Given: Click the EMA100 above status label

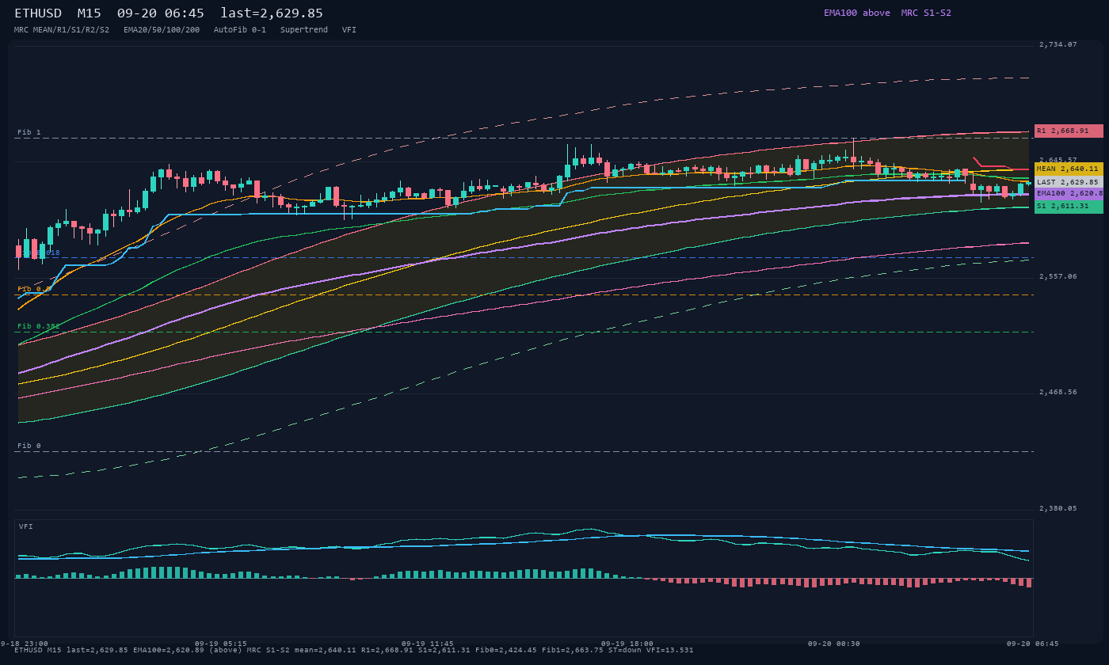Looking at the screenshot, I should tap(857, 13).
